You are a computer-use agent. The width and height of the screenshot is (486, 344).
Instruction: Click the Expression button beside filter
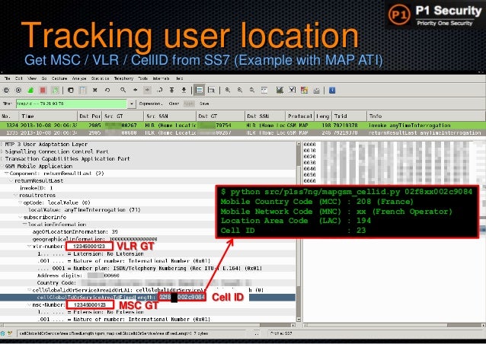click(x=151, y=104)
